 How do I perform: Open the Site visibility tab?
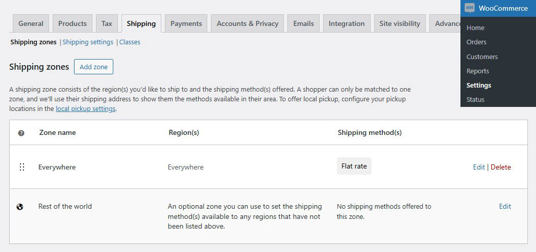click(400, 23)
